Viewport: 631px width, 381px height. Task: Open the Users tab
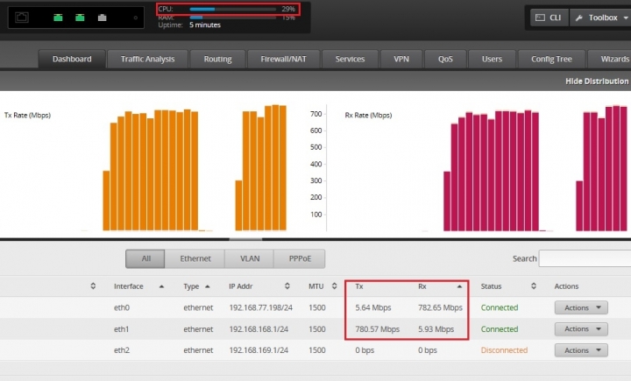(x=492, y=60)
